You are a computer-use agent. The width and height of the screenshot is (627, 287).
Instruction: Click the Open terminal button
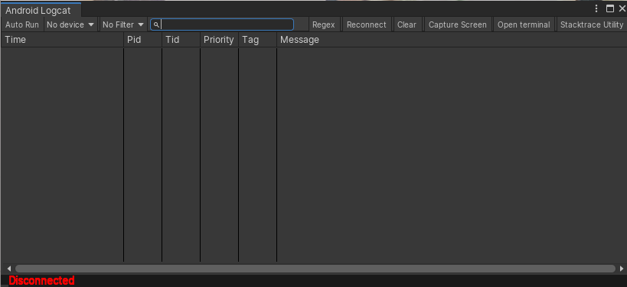[x=524, y=24]
